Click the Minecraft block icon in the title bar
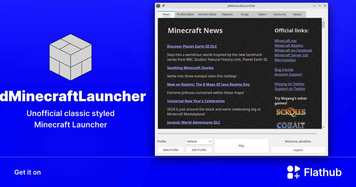The image size is (356, 187). pos(158,5)
